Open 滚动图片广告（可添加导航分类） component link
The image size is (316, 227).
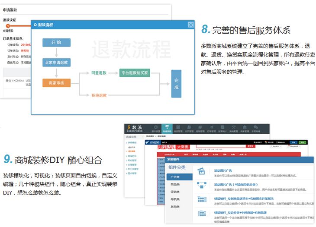click(x=236, y=184)
